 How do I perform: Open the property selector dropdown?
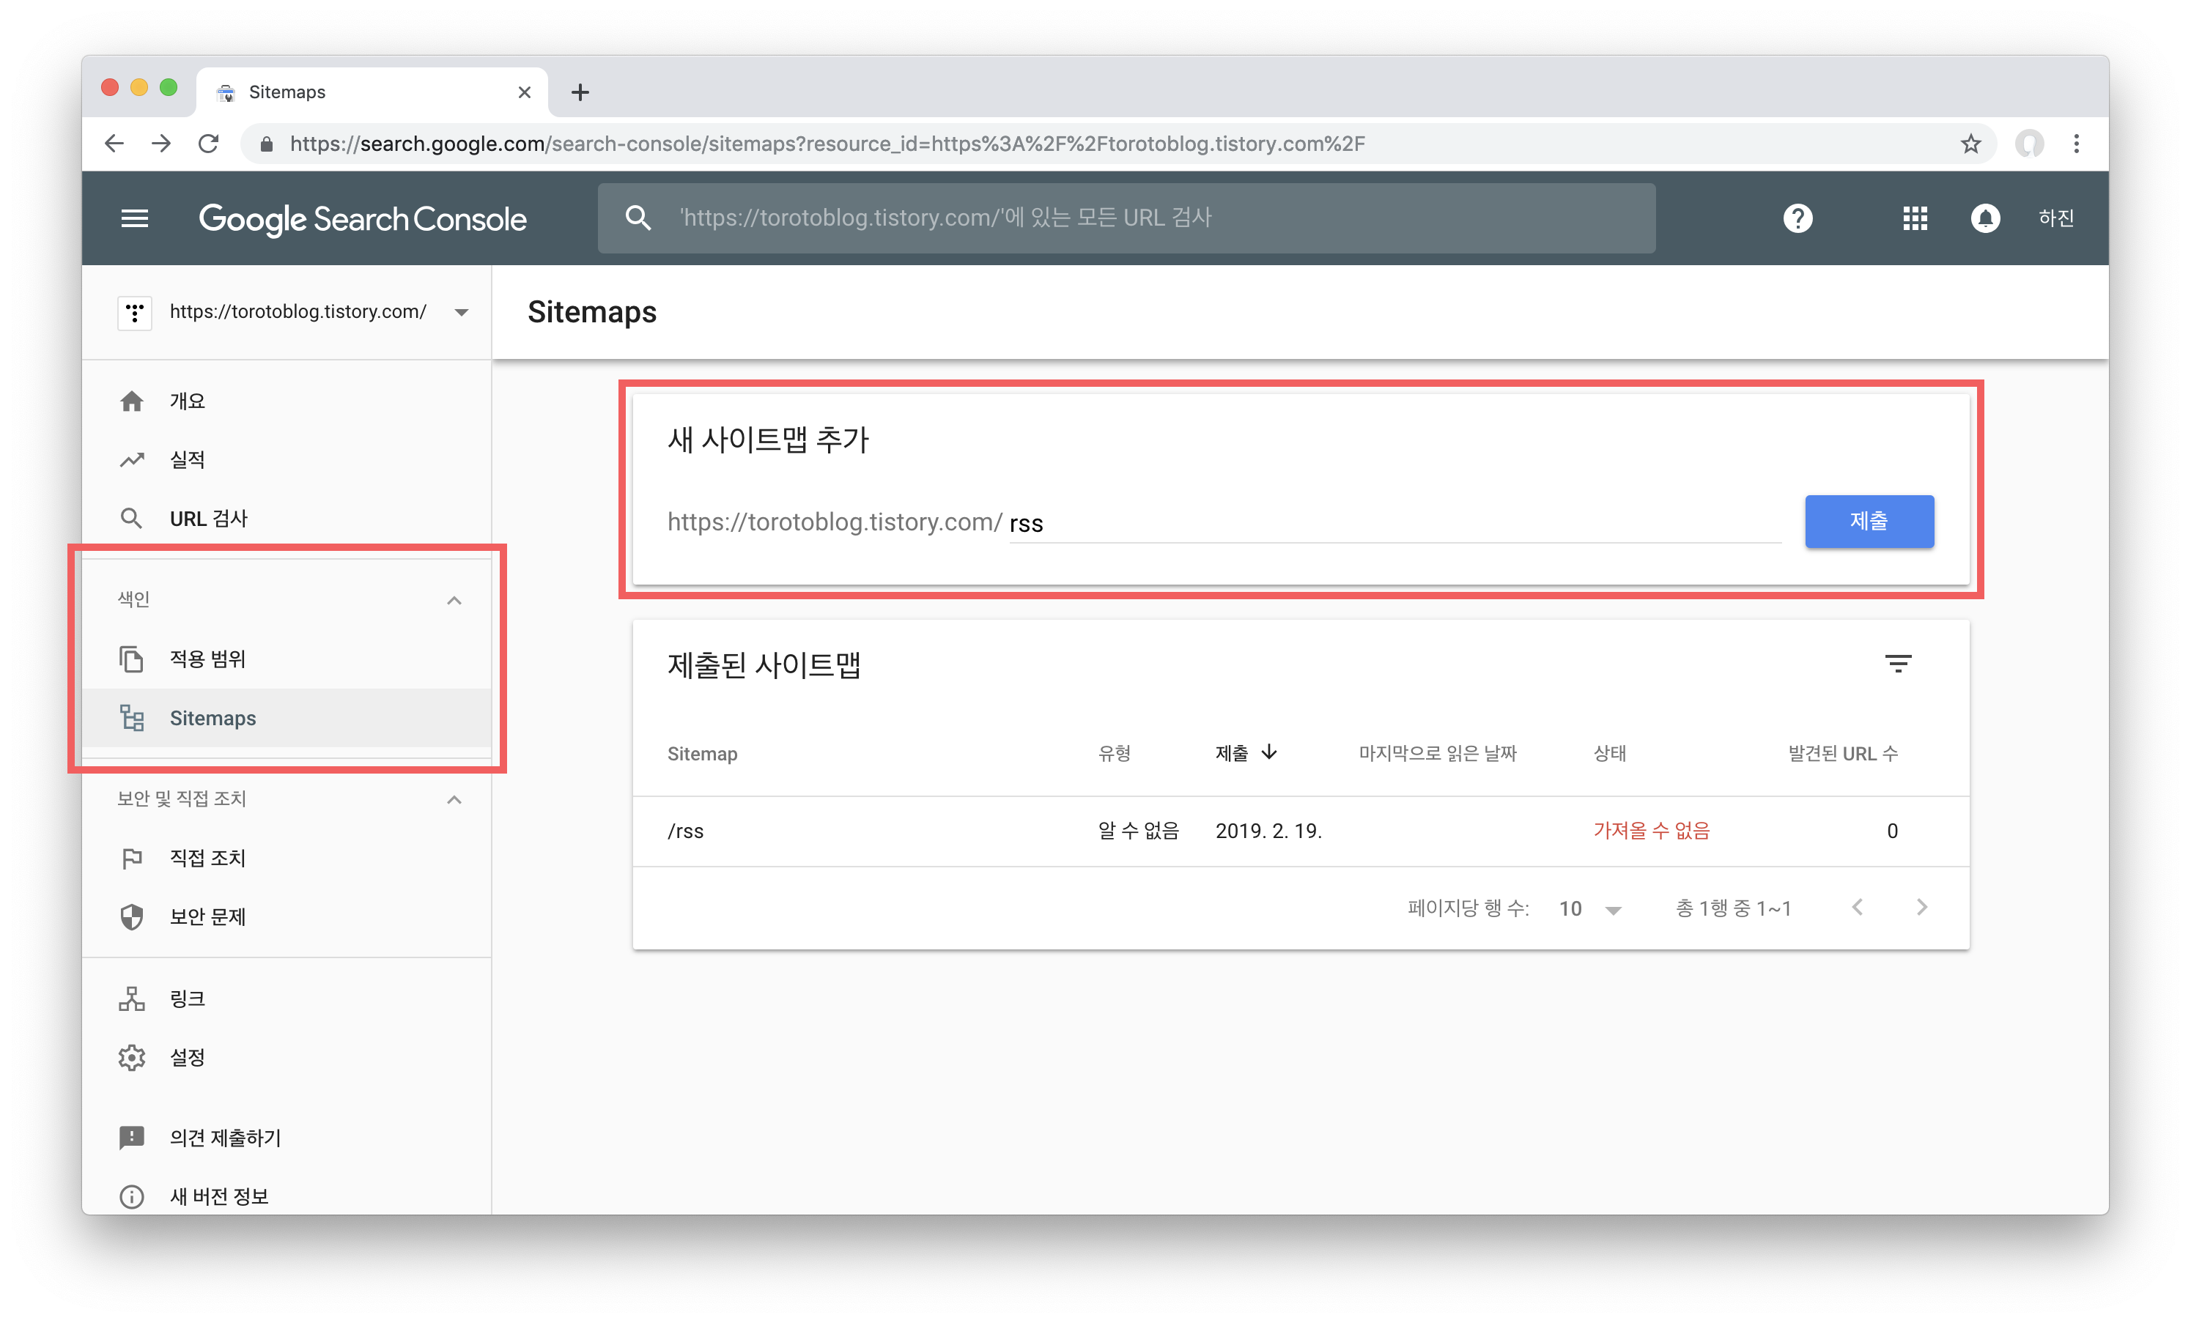pyautogui.click(x=461, y=312)
